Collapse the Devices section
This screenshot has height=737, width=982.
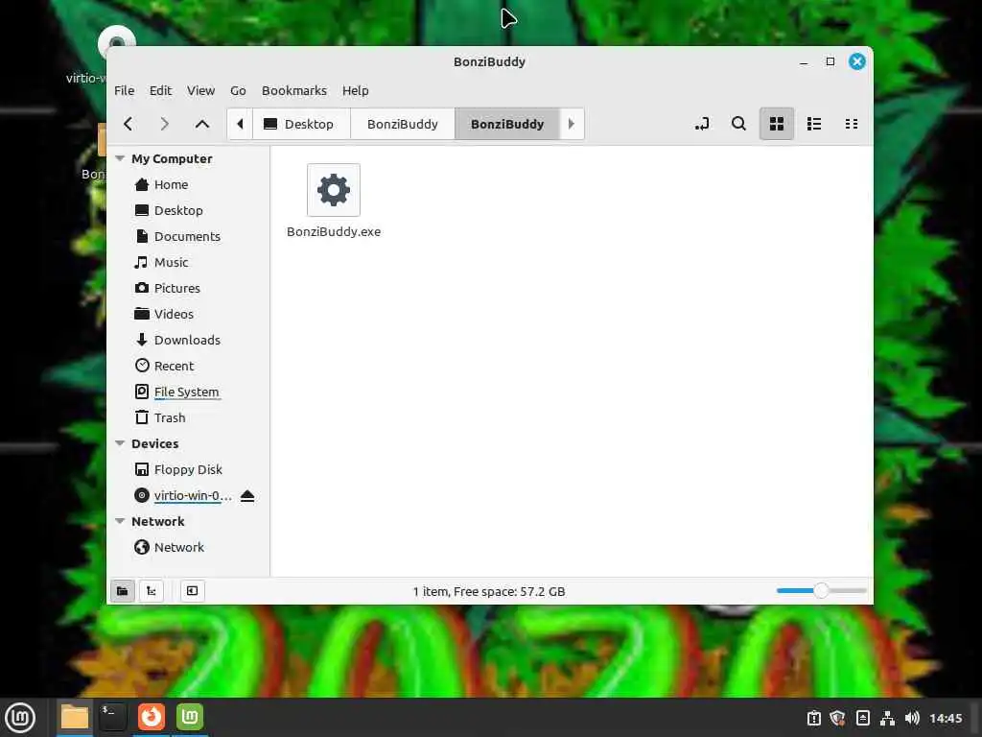coord(120,443)
